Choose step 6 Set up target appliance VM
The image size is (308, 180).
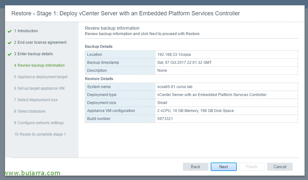click(x=39, y=88)
